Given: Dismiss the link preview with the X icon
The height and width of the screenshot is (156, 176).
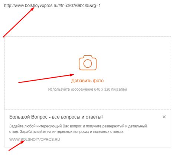Looking at the screenshot, I should [164, 117].
